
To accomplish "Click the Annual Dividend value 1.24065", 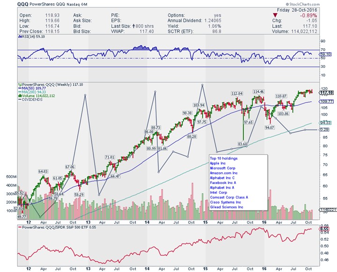I will point(212,21).
